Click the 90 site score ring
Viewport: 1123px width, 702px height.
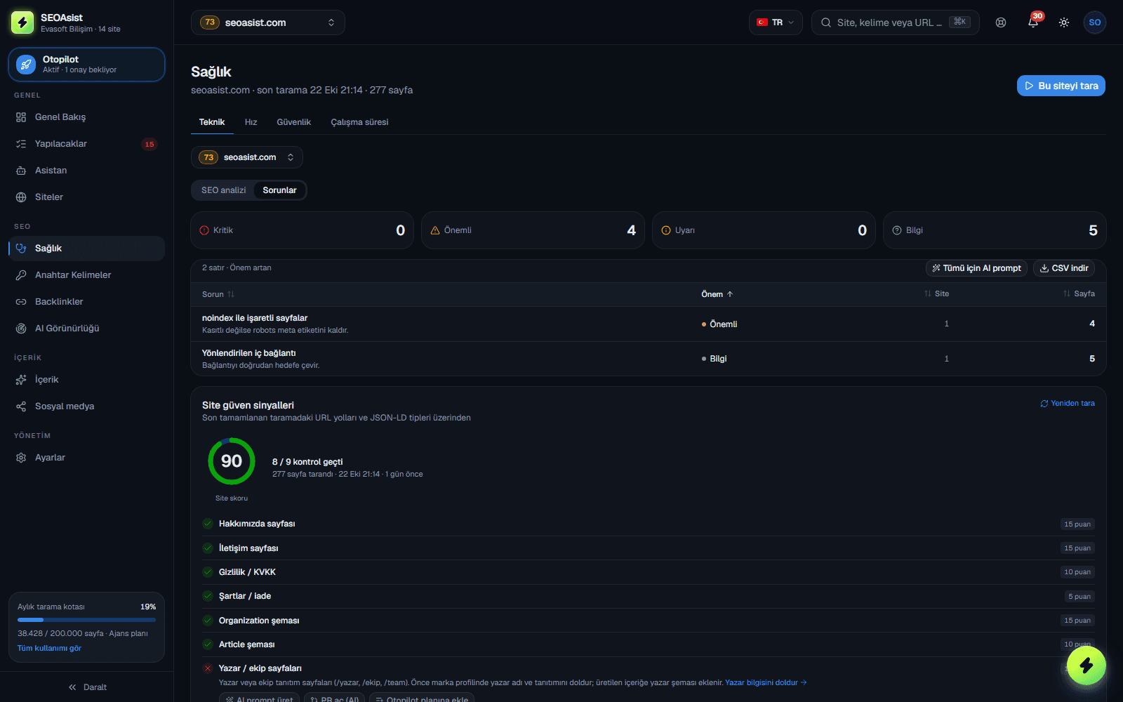click(x=232, y=461)
